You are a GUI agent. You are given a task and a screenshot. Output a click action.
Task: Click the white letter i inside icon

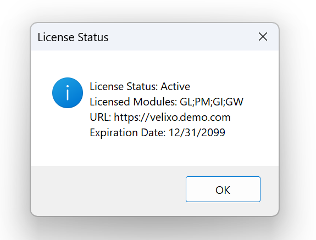click(68, 93)
